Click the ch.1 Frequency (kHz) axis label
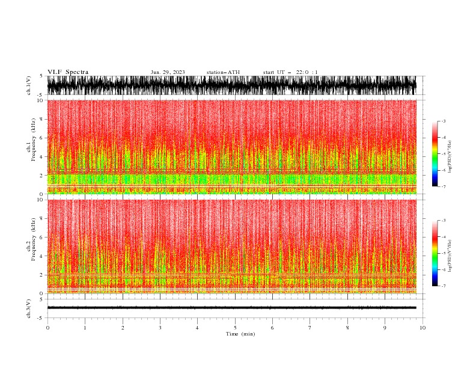 click(31, 140)
